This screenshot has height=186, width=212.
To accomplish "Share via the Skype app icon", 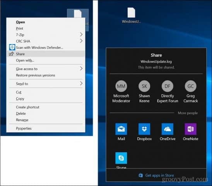I will click(121, 158).
